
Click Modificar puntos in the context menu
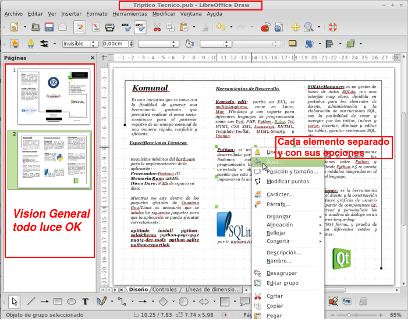click(288, 182)
